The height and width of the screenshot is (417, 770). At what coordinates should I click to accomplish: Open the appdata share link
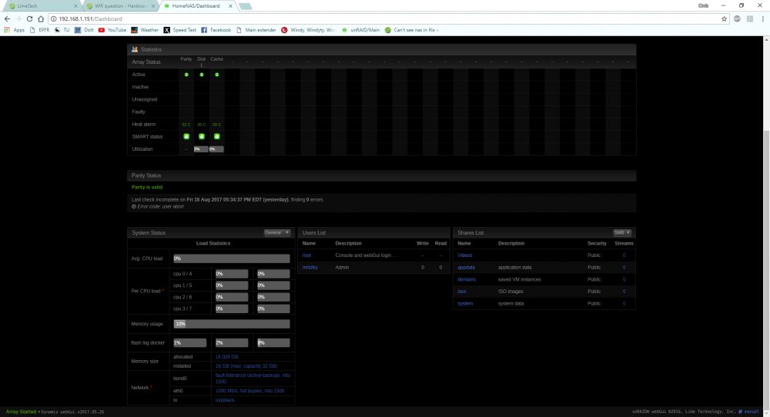[466, 268]
